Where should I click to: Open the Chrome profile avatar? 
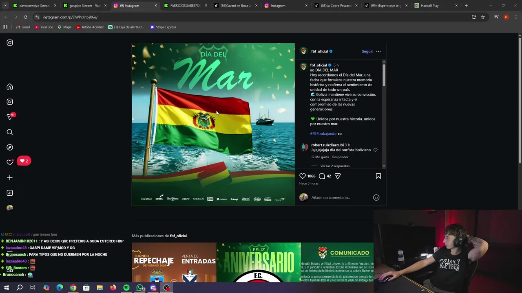(x=506, y=17)
